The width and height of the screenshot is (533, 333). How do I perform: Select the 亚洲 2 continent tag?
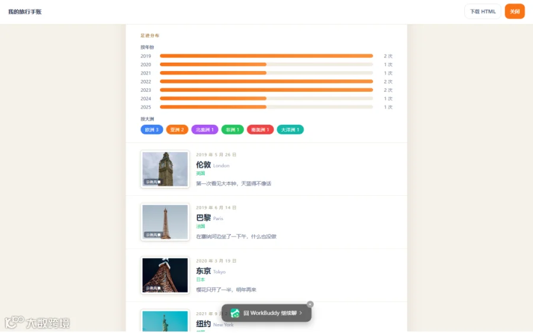(177, 130)
